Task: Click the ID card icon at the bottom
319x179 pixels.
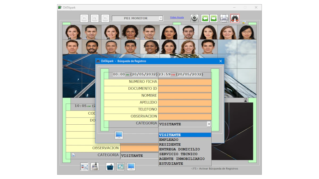Action: [84, 167]
